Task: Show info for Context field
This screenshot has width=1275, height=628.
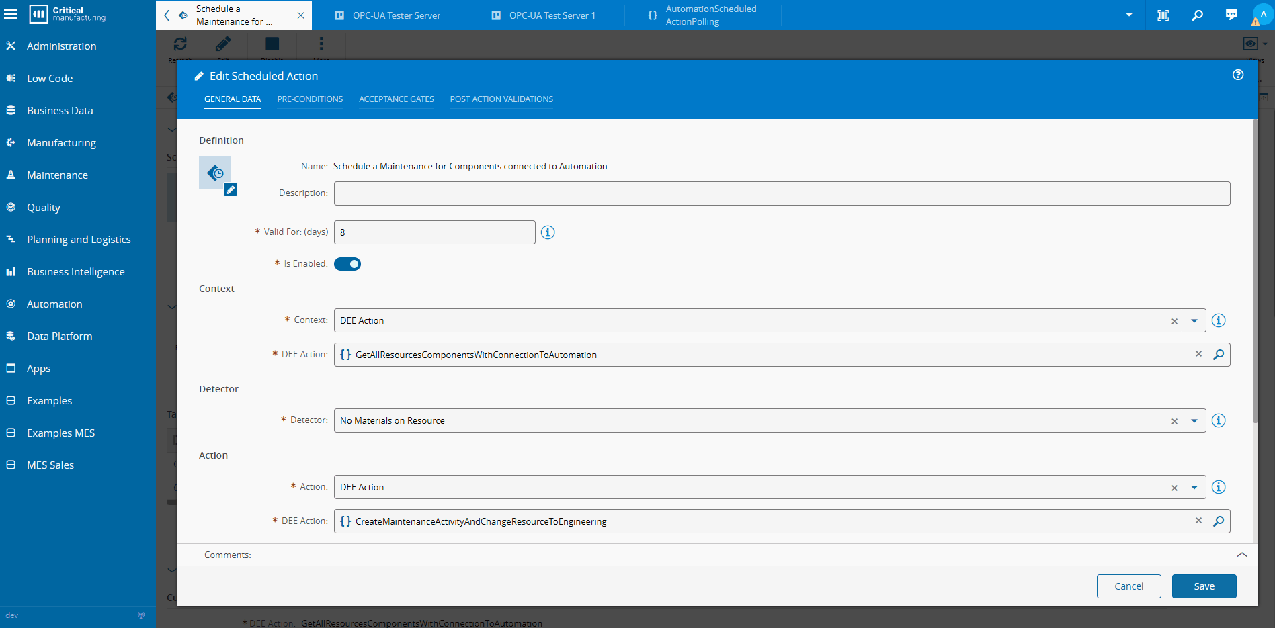Action: click(x=1219, y=320)
